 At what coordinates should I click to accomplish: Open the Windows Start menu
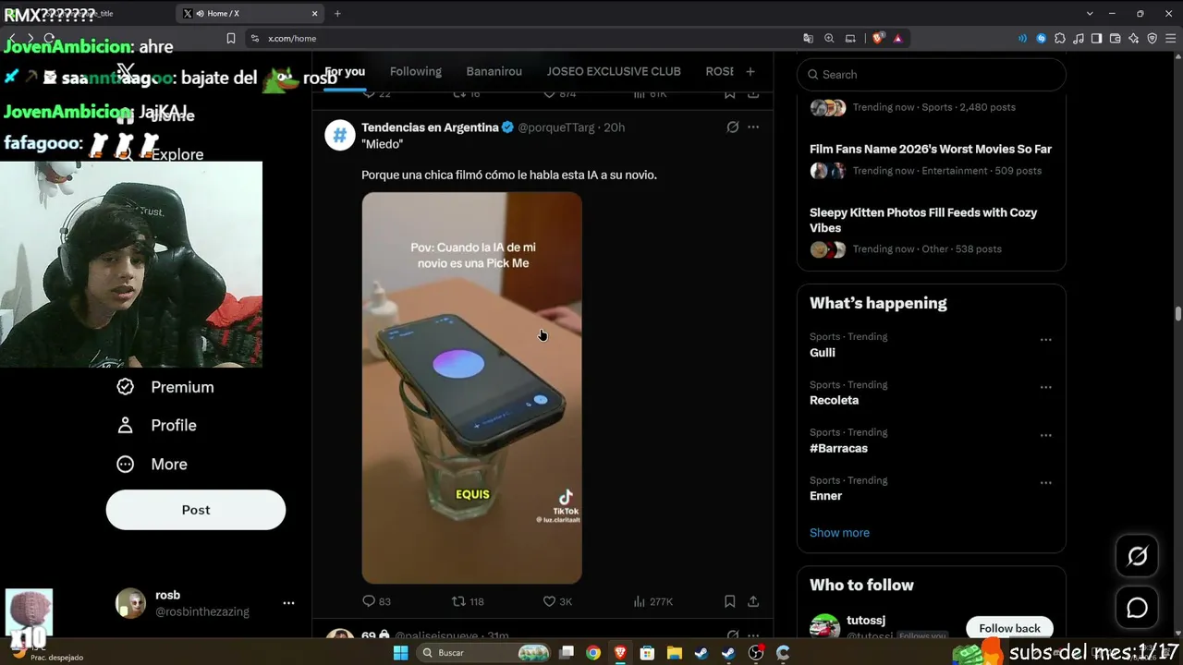(400, 653)
